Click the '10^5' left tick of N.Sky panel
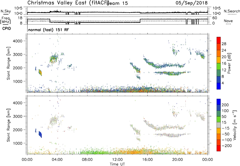This screenshot has width=240, height=166. [18, 8]
